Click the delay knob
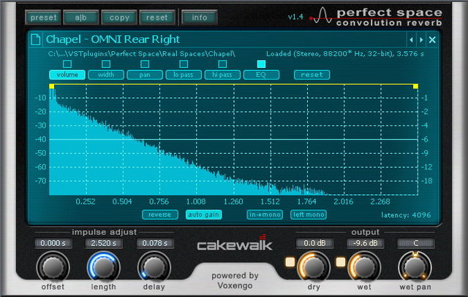The width and height of the screenshot is (468, 297). click(x=154, y=267)
